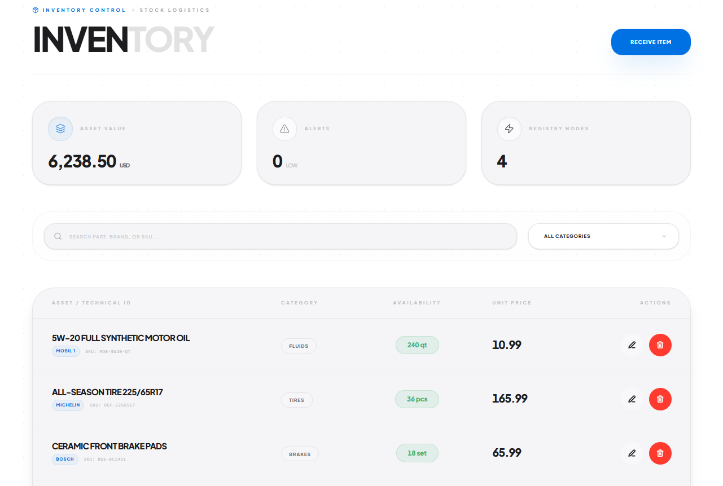Edit the All-Season Tire 225/65R17 item

[x=632, y=399]
